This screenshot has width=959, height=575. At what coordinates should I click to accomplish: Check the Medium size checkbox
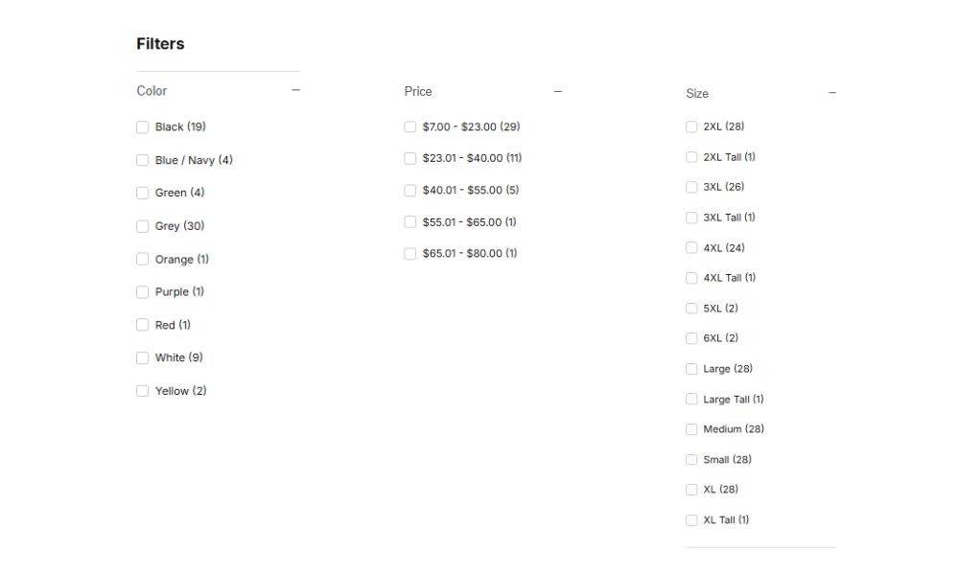point(691,429)
